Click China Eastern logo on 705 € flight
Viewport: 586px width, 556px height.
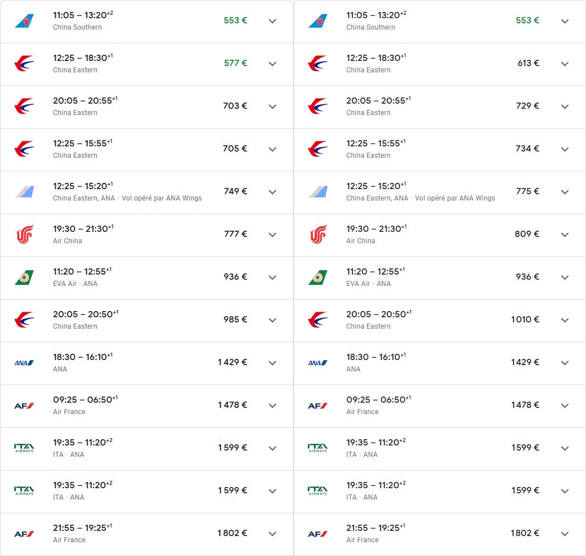point(25,149)
